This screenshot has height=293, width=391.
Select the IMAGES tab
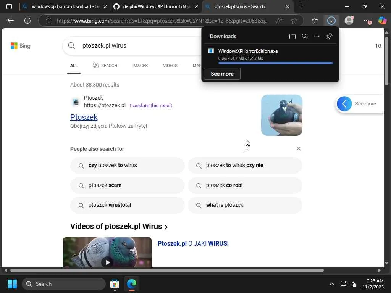click(140, 66)
